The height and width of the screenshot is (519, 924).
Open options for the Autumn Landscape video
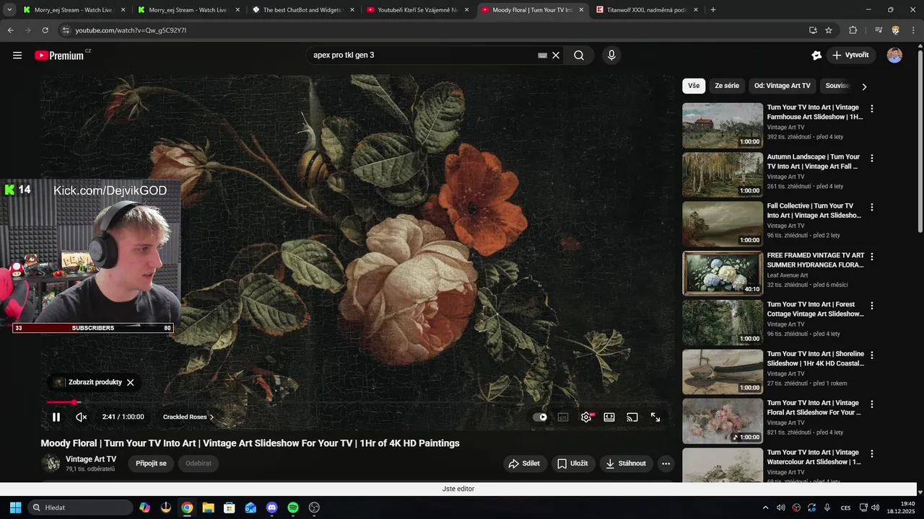click(872, 158)
